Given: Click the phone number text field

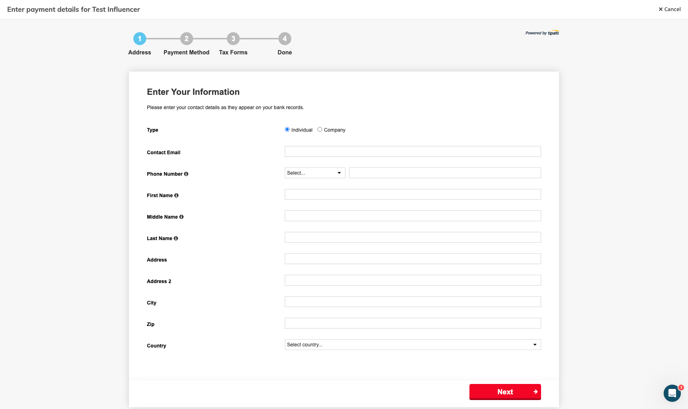Looking at the screenshot, I should pyautogui.click(x=445, y=173).
